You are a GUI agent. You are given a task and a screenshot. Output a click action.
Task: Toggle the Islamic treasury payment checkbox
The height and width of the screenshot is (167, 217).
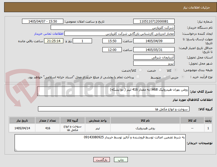point(138,77)
